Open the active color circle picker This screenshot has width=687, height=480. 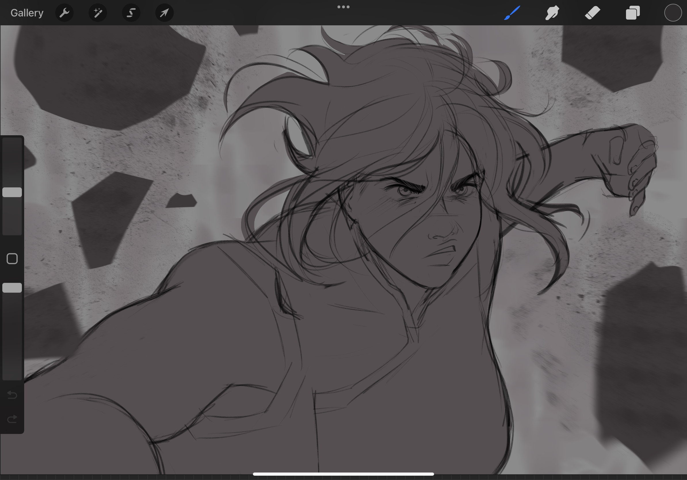pos(673,13)
